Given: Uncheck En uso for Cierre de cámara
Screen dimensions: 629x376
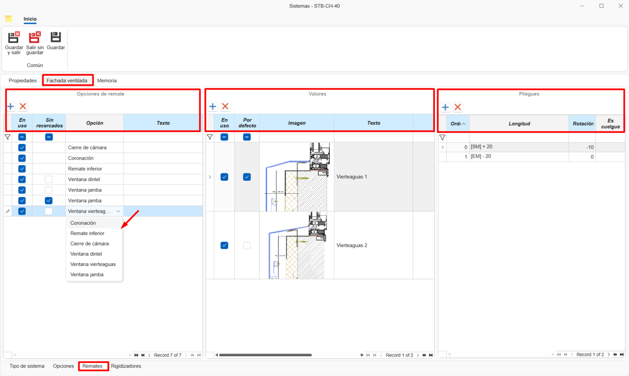Looking at the screenshot, I should click(x=22, y=148).
